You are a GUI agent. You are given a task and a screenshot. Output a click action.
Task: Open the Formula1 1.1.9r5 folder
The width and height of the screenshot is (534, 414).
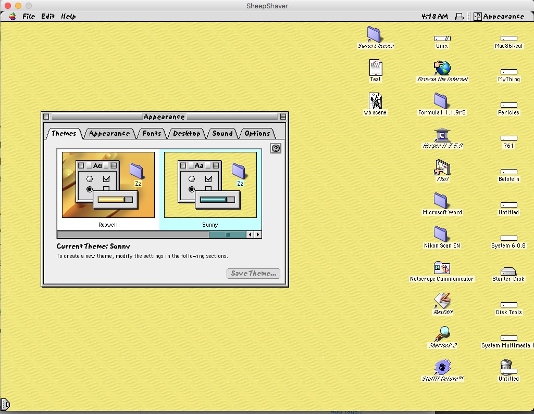pos(441,101)
